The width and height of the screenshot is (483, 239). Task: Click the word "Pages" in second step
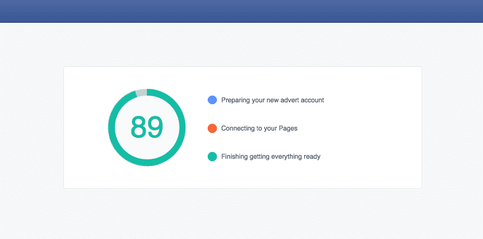click(x=288, y=129)
